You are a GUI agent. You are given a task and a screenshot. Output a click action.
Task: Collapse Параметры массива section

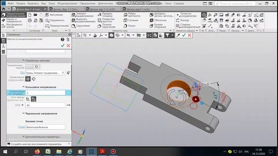tap(23, 61)
